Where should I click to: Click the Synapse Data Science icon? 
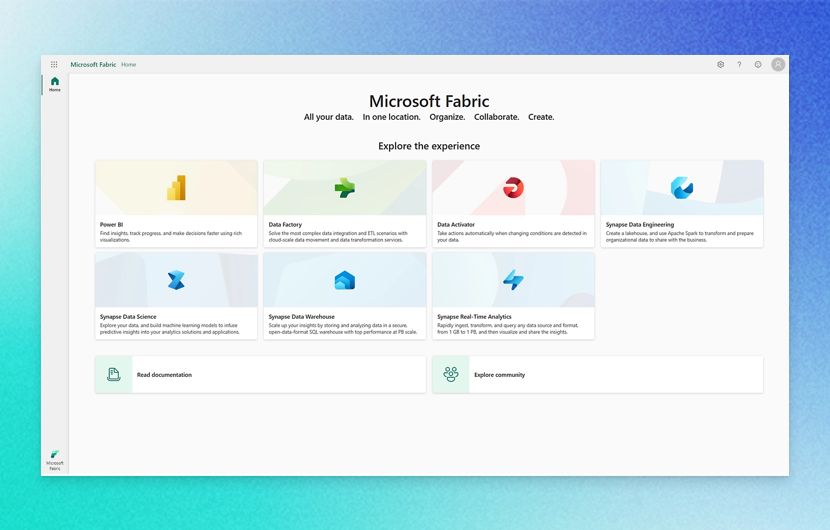[x=176, y=280]
